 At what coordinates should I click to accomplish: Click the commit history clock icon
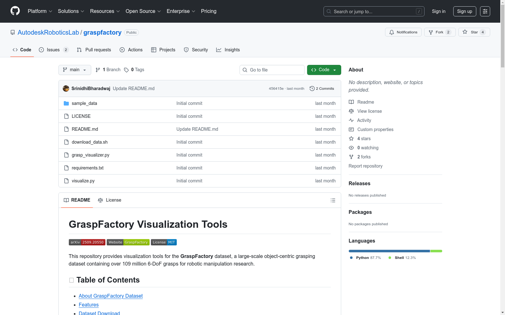click(312, 89)
